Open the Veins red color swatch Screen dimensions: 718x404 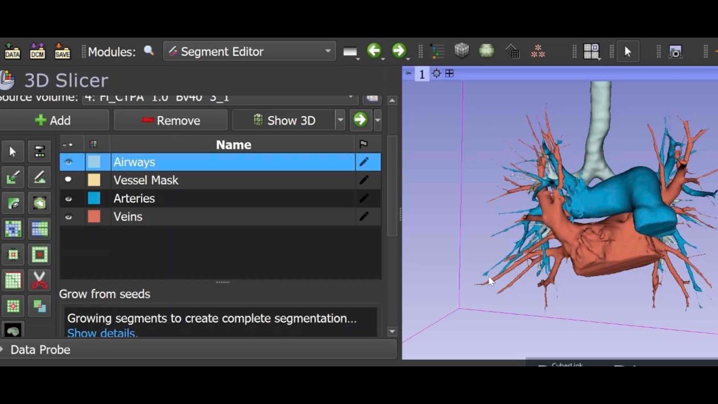[x=94, y=217]
